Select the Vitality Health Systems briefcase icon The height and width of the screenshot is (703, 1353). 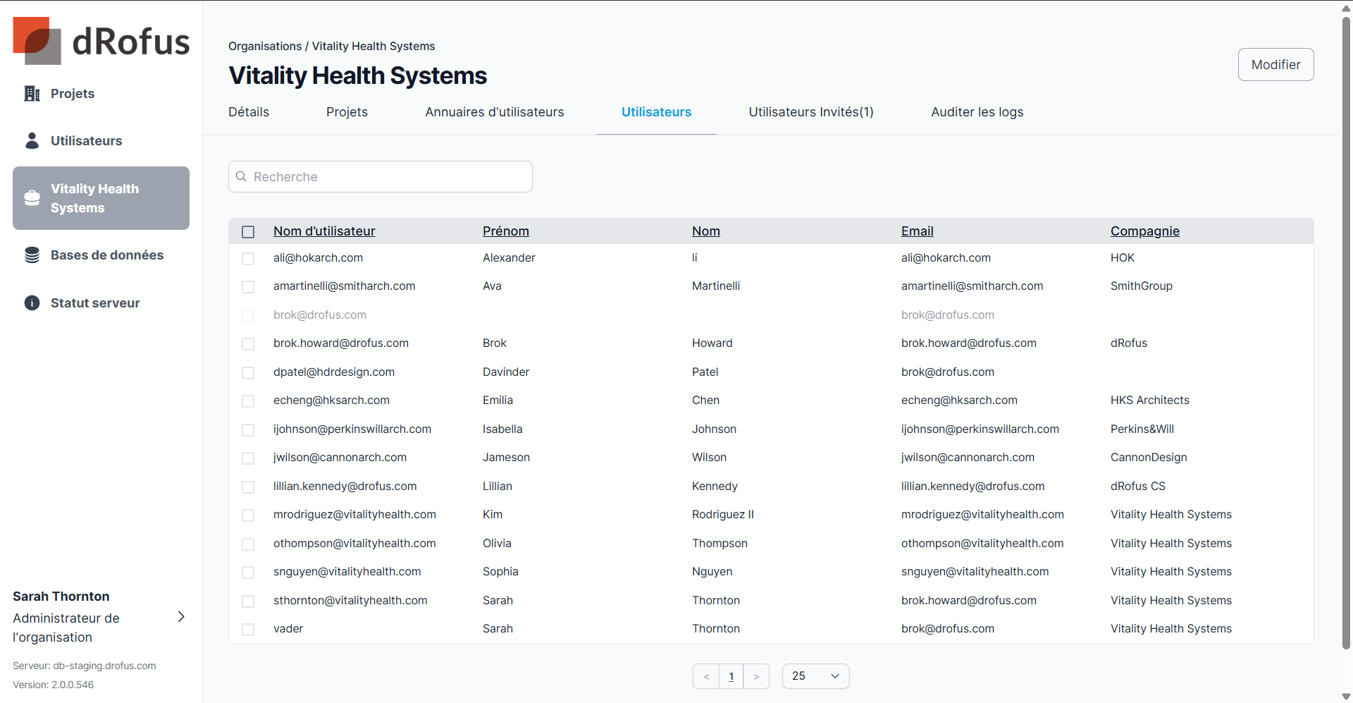coord(32,198)
